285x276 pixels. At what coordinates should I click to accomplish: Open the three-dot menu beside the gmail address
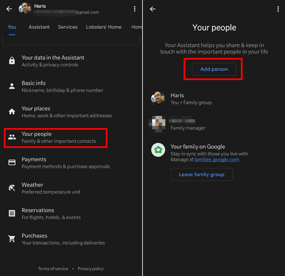[x=135, y=9]
